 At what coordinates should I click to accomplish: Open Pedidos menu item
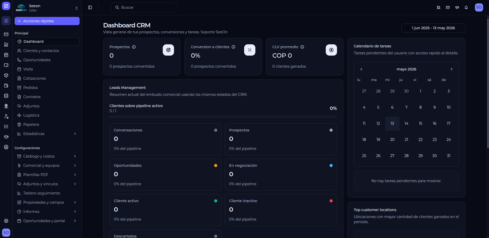click(x=47, y=88)
